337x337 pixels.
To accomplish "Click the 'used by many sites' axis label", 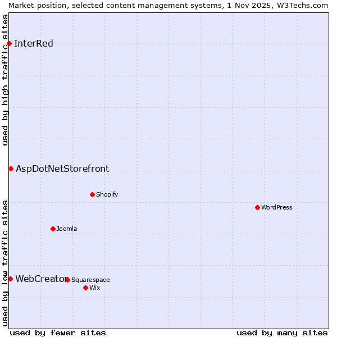I will (282, 333).
